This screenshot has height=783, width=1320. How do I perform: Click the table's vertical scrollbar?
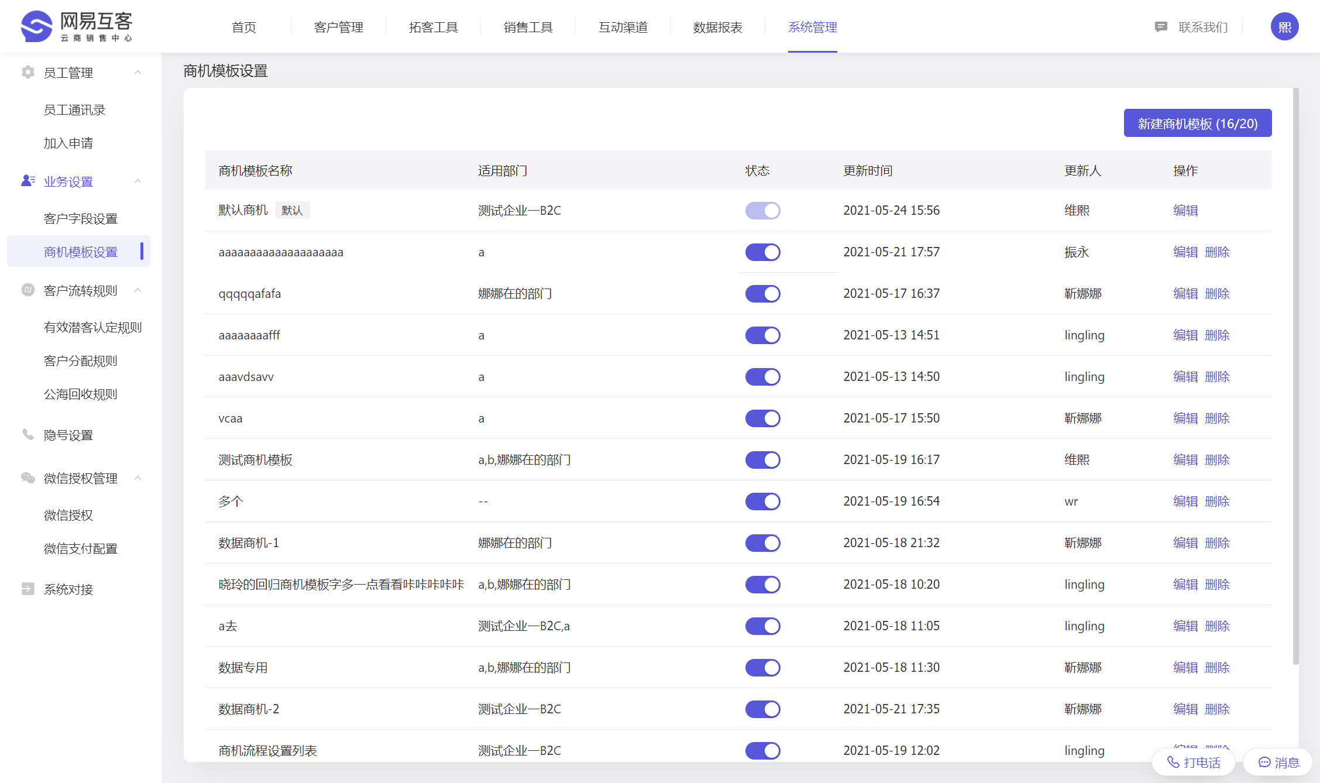(1295, 375)
